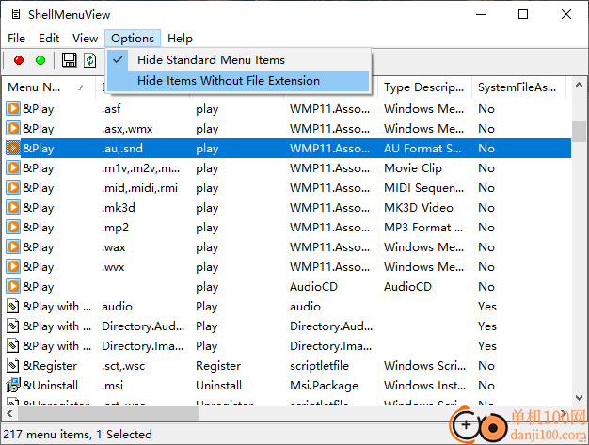Click the media player icon on the .mid,.midi,.rmi row
589x445 pixels.
[x=13, y=188]
